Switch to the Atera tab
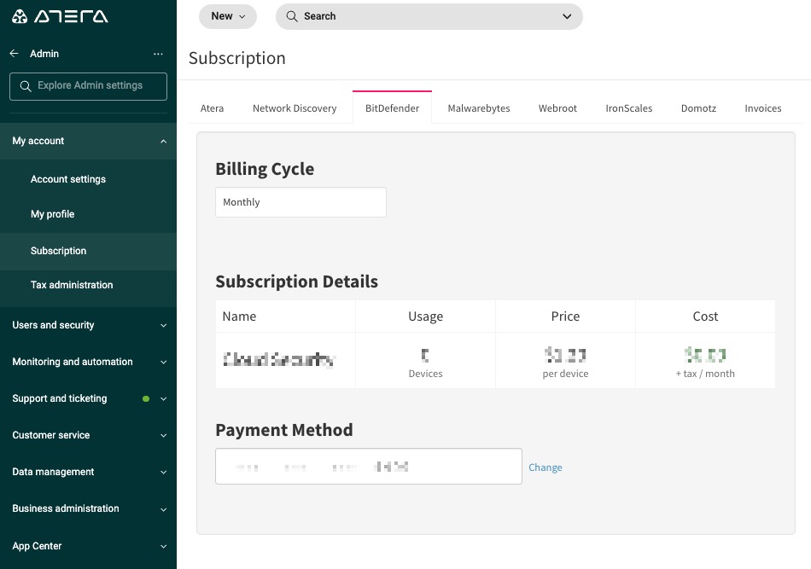Screen dimensions: 811x569 pyautogui.click(x=212, y=108)
